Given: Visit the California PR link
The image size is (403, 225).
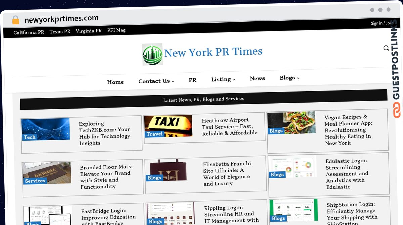Looking at the screenshot, I should [x=29, y=32].
